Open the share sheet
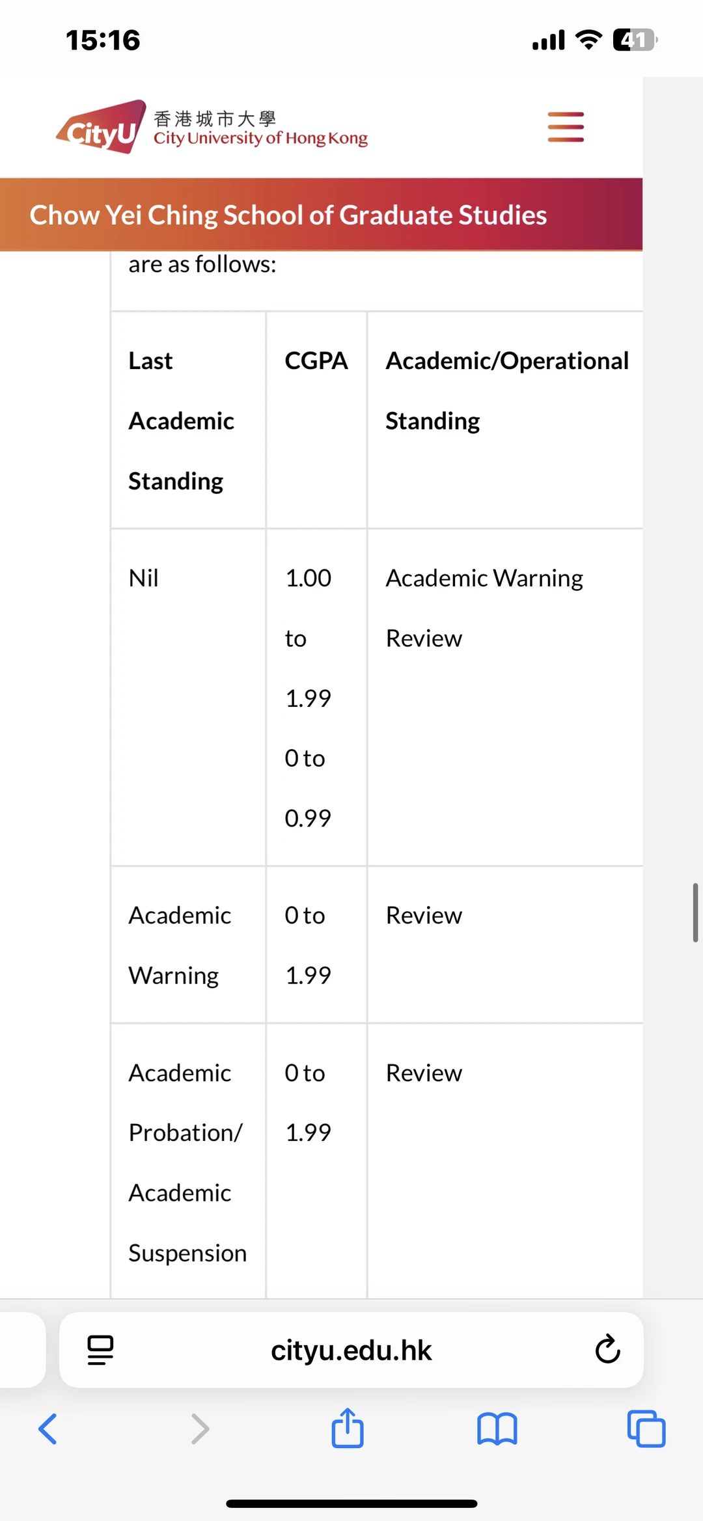The width and height of the screenshot is (703, 1521). [x=348, y=1427]
